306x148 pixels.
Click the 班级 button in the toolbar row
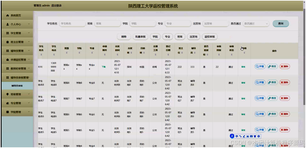click(x=180, y=36)
